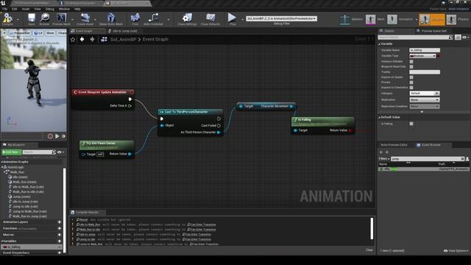Screen dimensions: 471x265
Task: Select Jump (state) in tree
Action: point(21,197)
